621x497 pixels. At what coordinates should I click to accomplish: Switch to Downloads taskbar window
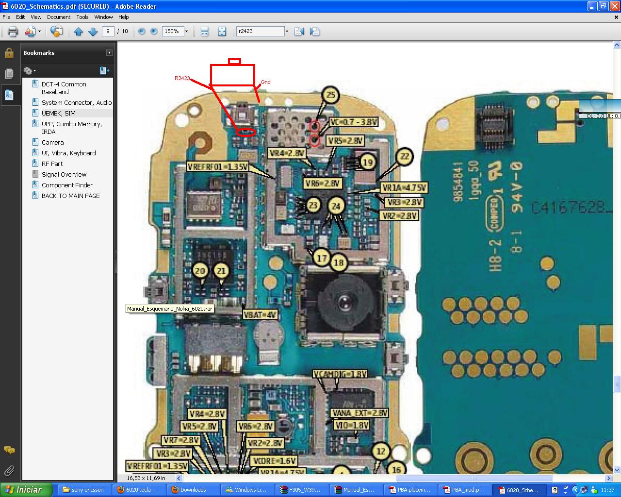pos(193,490)
